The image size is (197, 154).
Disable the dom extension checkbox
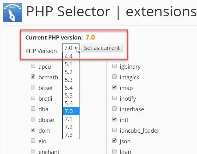point(33,130)
